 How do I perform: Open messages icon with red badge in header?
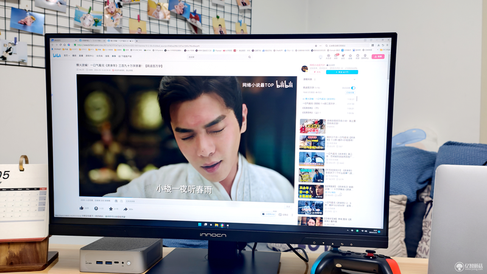336,56
